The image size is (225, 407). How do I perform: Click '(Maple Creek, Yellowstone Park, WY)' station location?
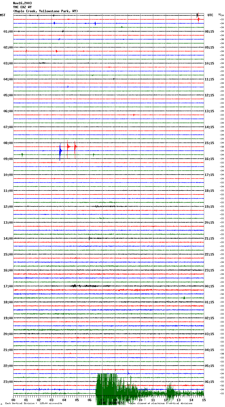pyautogui.click(x=46, y=11)
